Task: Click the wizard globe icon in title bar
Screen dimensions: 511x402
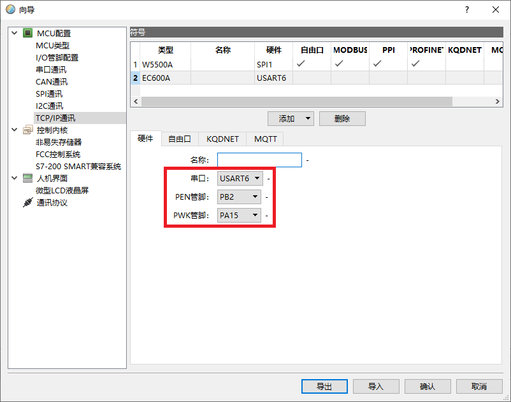Action: pyautogui.click(x=11, y=10)
